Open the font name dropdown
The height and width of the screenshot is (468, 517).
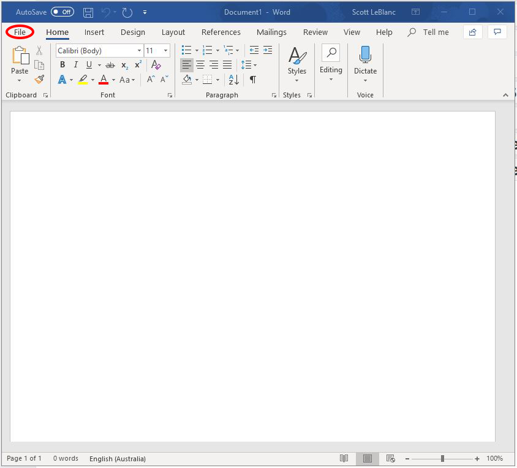(139, 51)
